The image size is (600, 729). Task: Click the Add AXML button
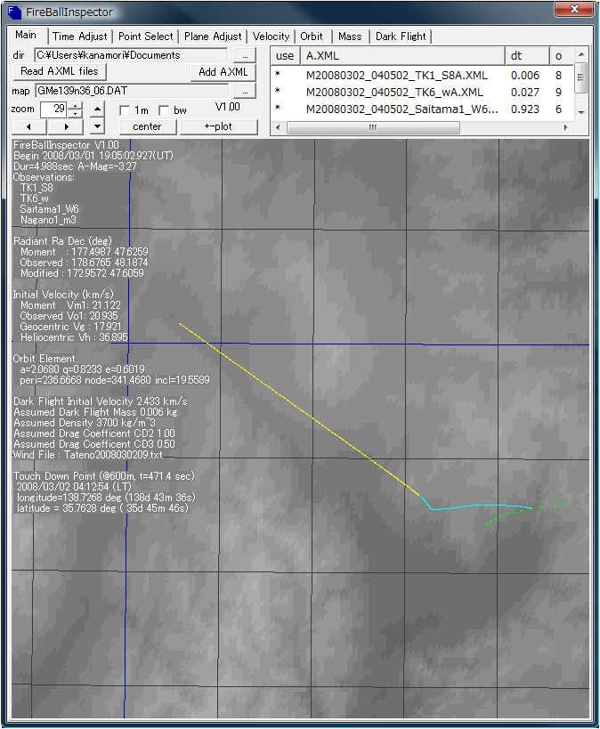coord(223,72)
